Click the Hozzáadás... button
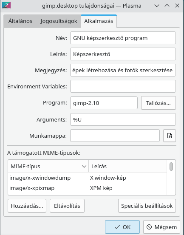The image size is (184, 235). point(27,206)
